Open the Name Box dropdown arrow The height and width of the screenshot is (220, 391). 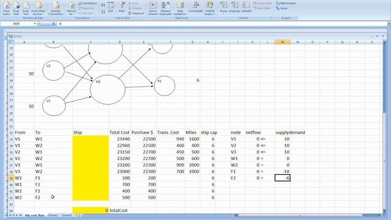coord(35,24)
